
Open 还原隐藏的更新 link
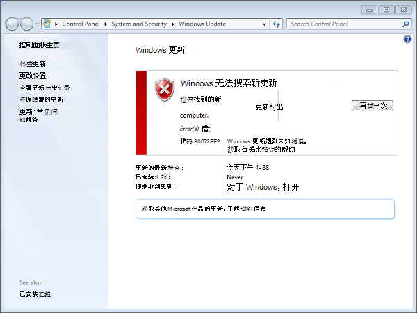point(41,99)
